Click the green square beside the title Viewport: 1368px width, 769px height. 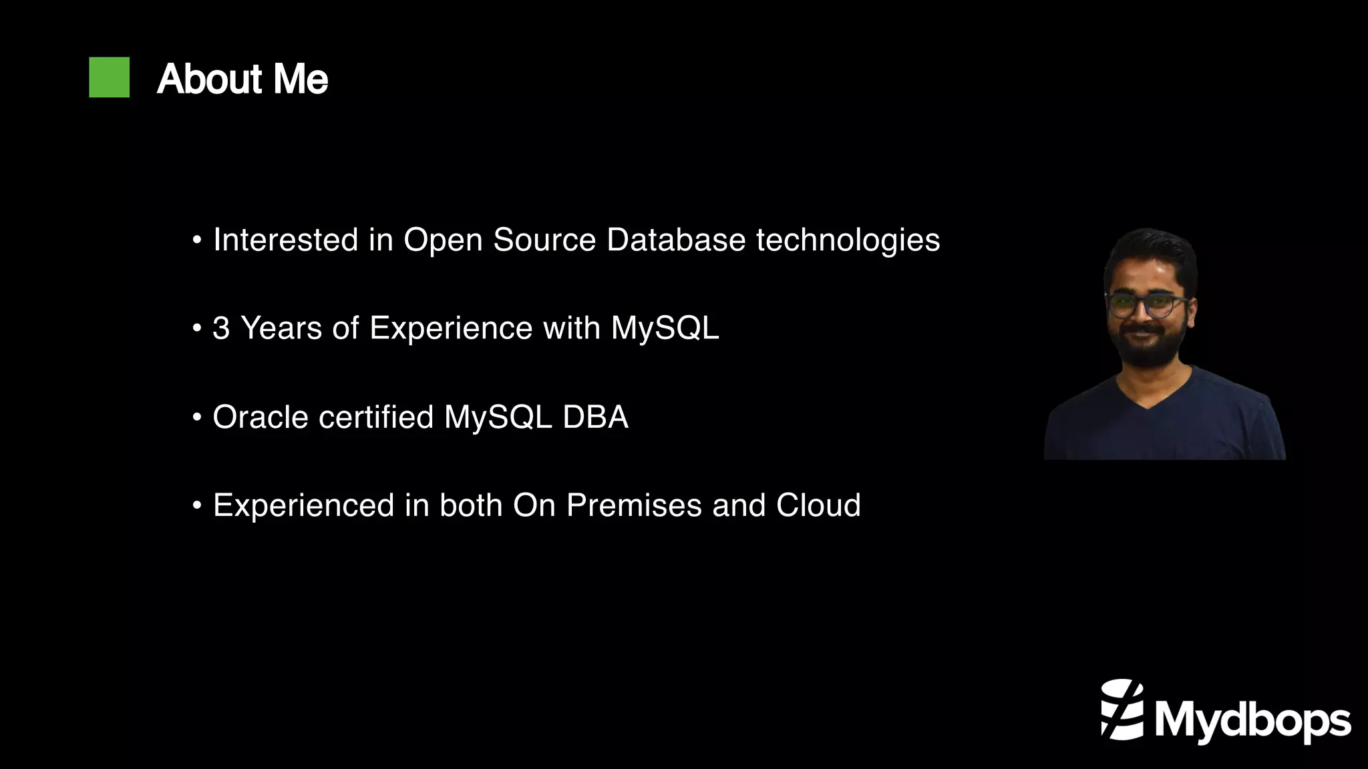[110, 77]
